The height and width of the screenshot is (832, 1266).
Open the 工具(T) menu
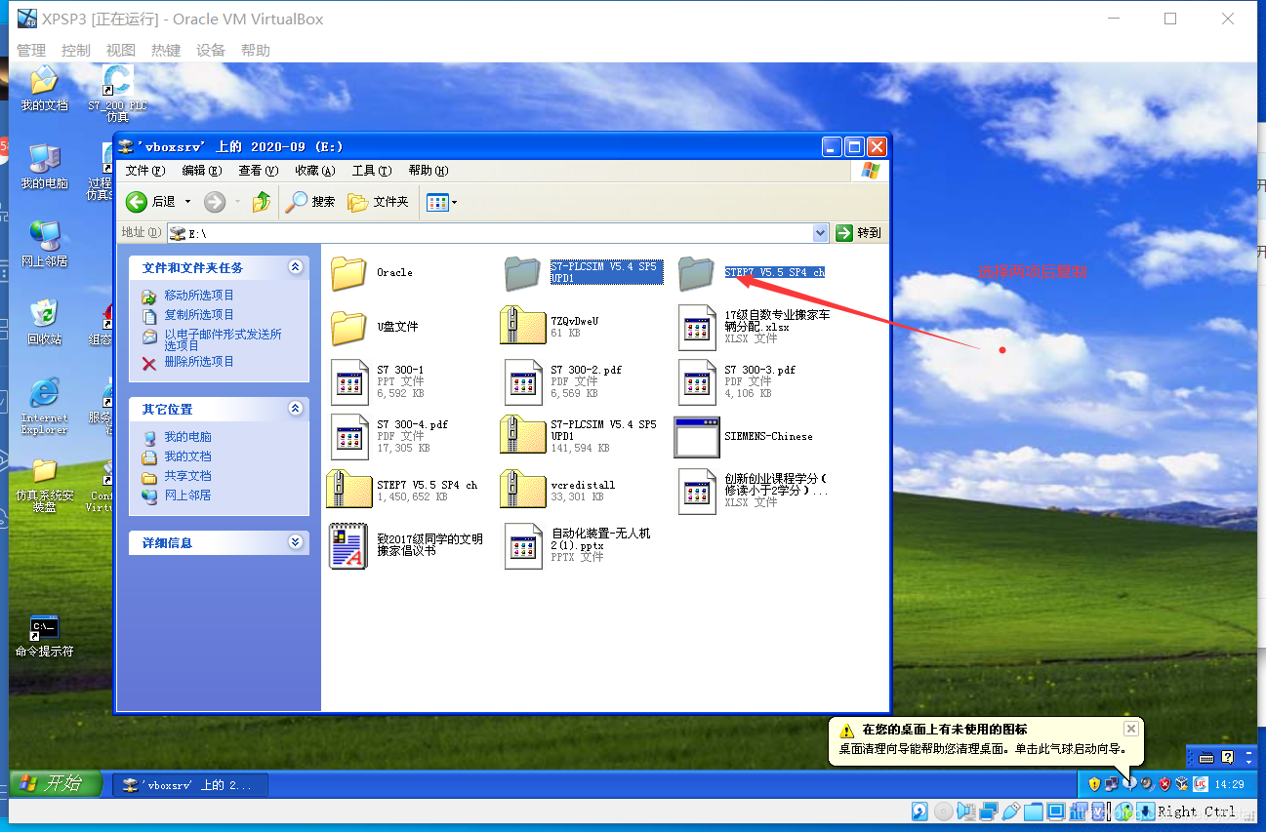pyautogui.click(x=372, y=171)
